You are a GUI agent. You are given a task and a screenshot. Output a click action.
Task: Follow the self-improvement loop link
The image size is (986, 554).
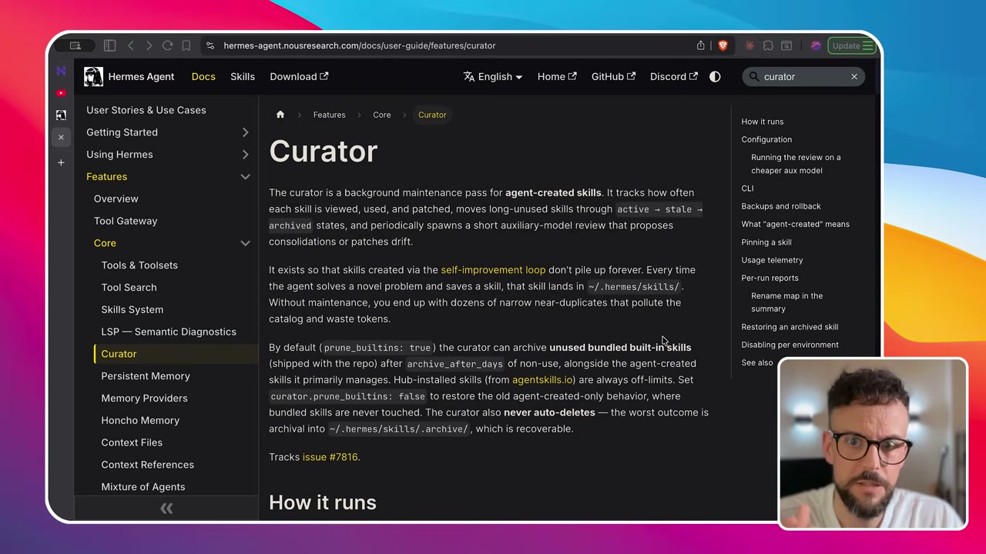click(493, 270)
